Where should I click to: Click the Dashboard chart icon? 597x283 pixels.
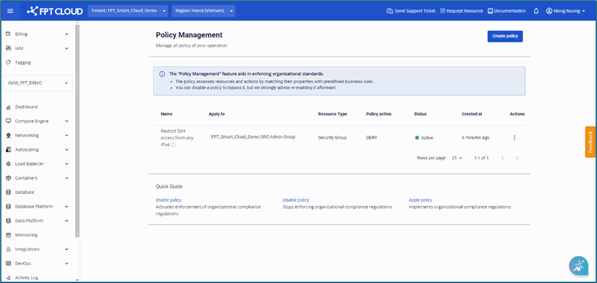click(8, 107)
